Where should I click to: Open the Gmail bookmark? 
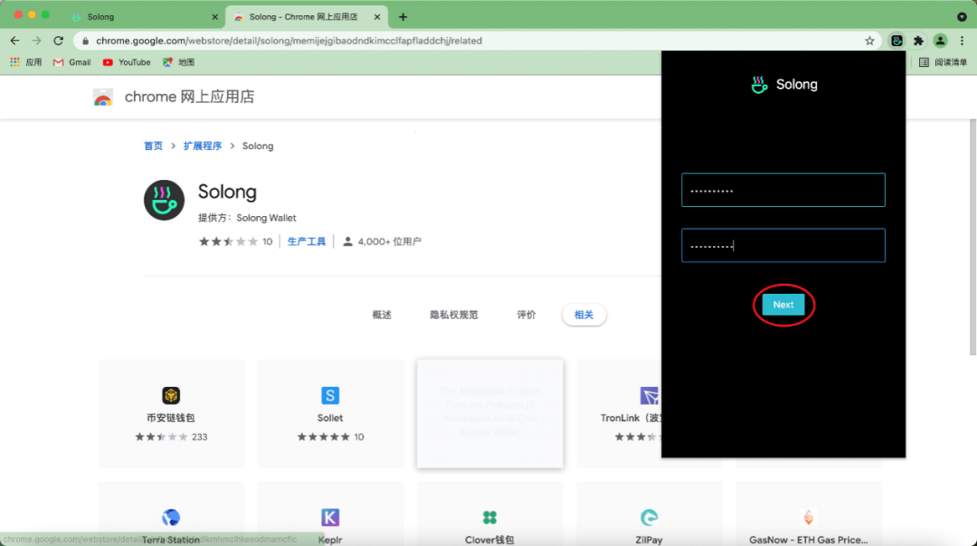72,62
